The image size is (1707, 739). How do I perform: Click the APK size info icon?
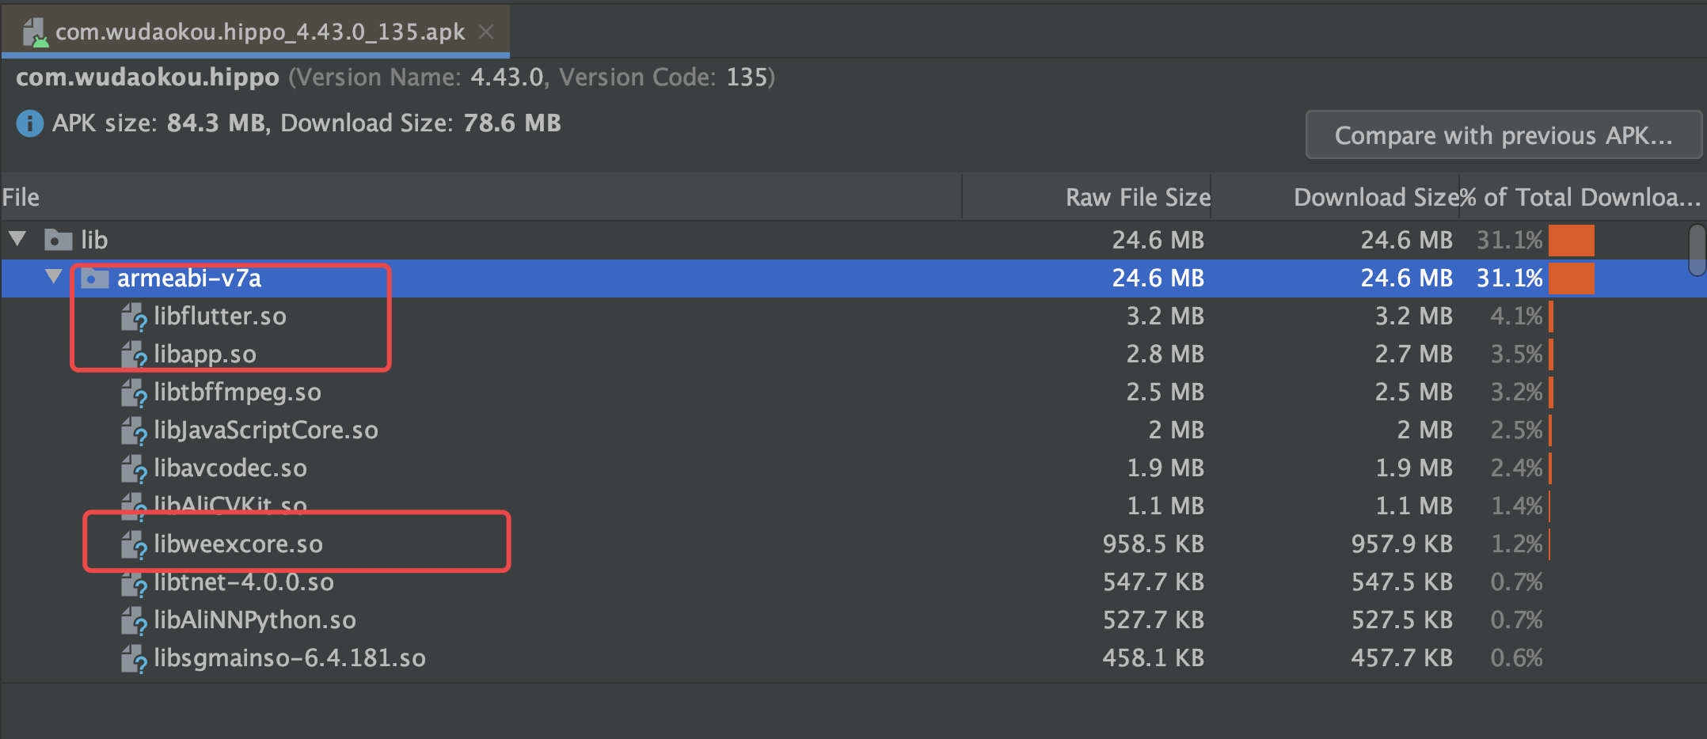point(30,123)
